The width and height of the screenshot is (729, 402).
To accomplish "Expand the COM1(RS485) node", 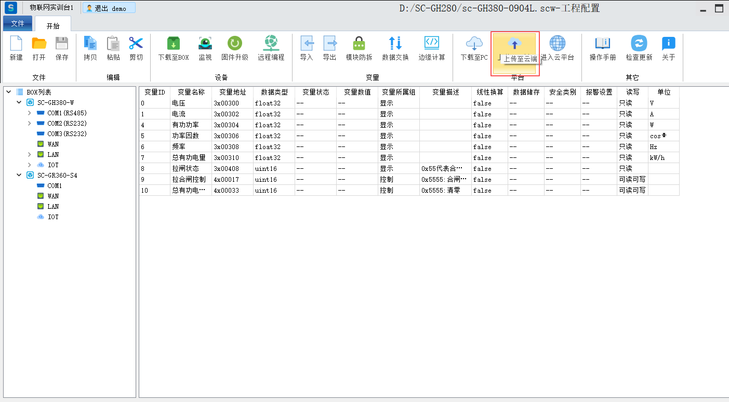I will [x=30, y=113].
